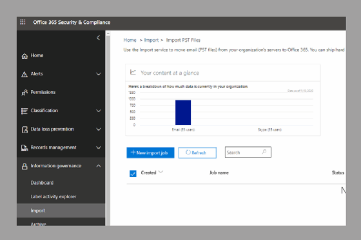The image size is (361, 240).
Task: Expand the Data loss prevention chevron
Action: (x=99, y=129)
